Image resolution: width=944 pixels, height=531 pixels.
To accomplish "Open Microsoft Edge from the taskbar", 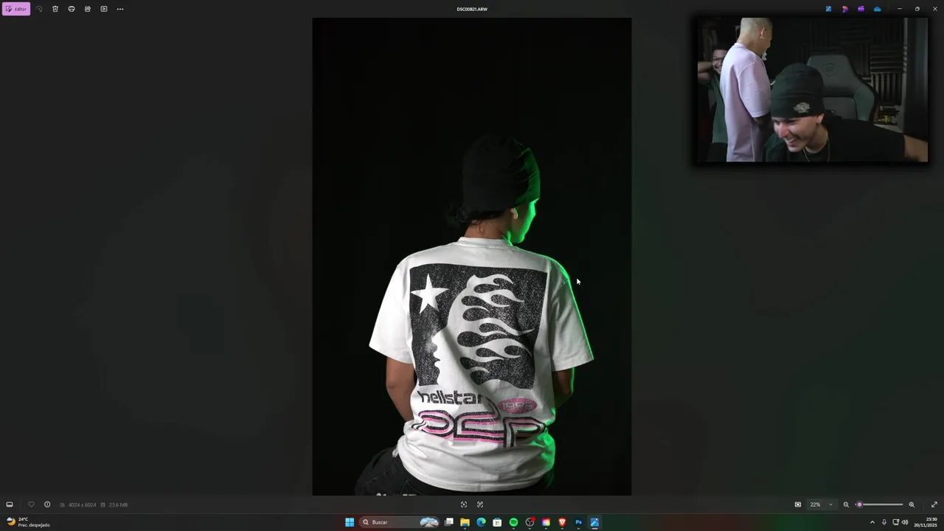I will pos(481,522).
